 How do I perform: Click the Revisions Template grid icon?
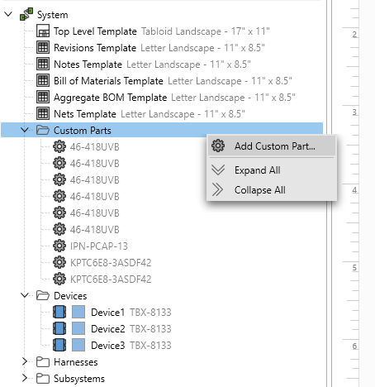[x=43, y=47]
